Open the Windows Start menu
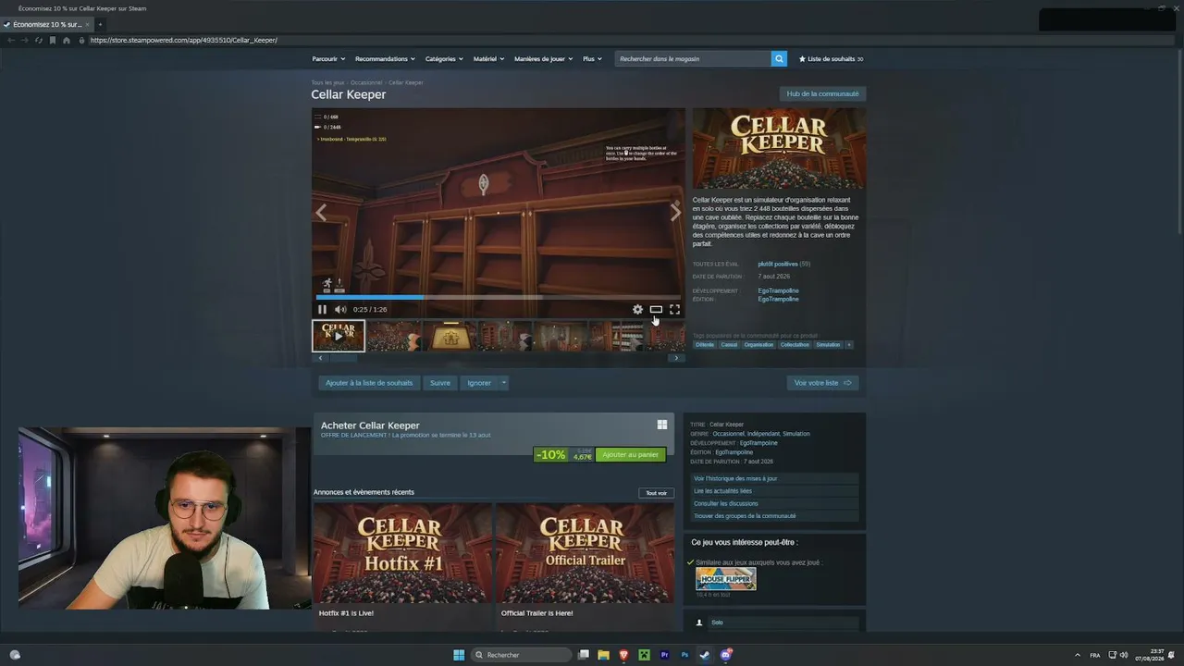 click(x=459, y=655)
